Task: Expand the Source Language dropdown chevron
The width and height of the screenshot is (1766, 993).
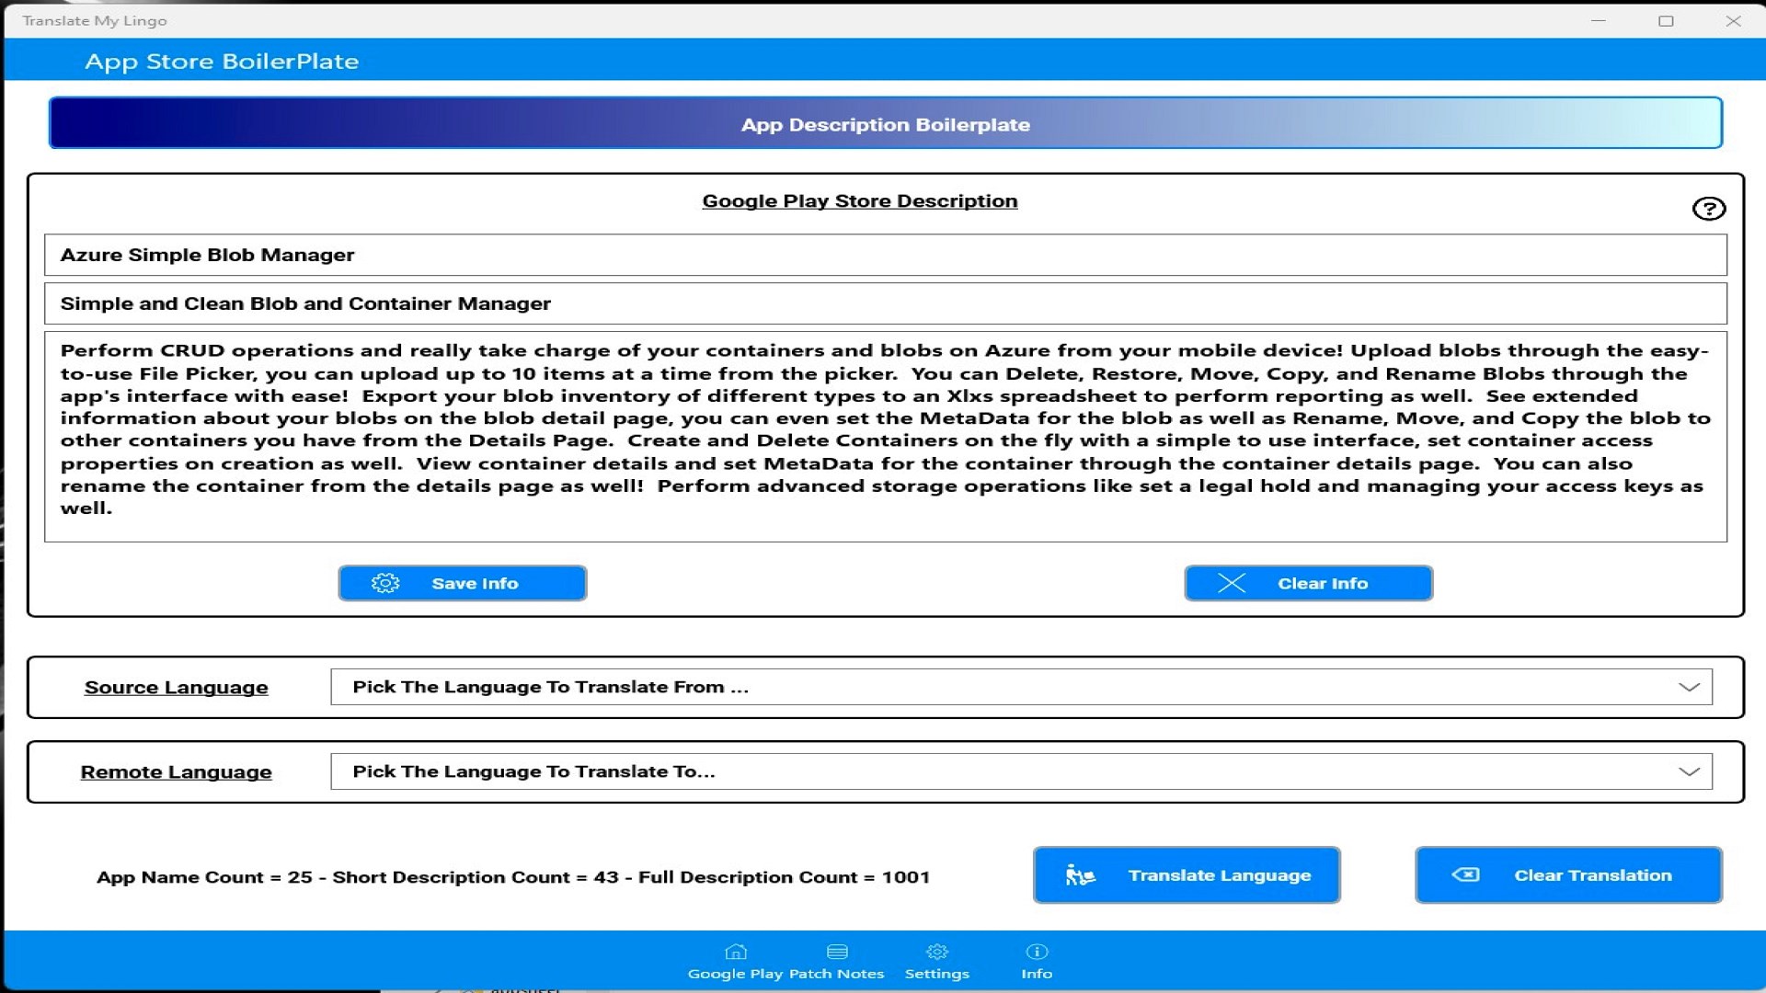Action: click(1689, 687)
